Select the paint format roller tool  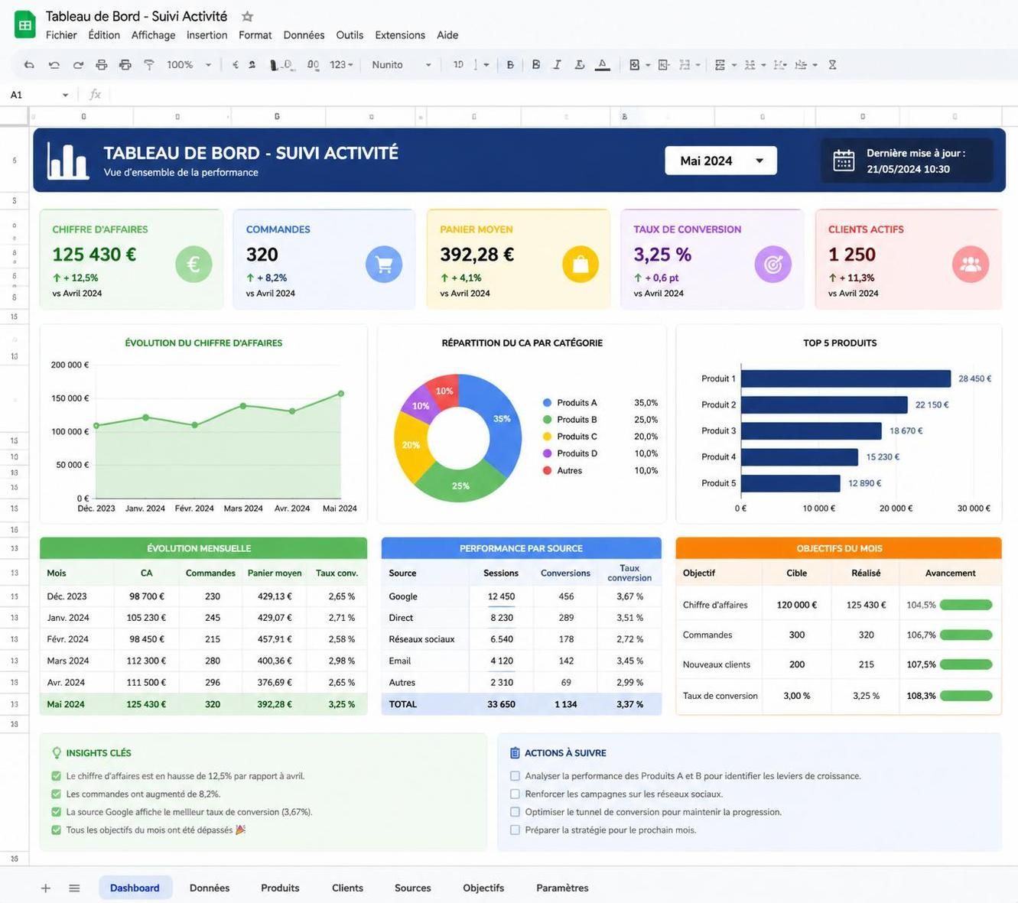pyautogui.click(x=149, y=65)
